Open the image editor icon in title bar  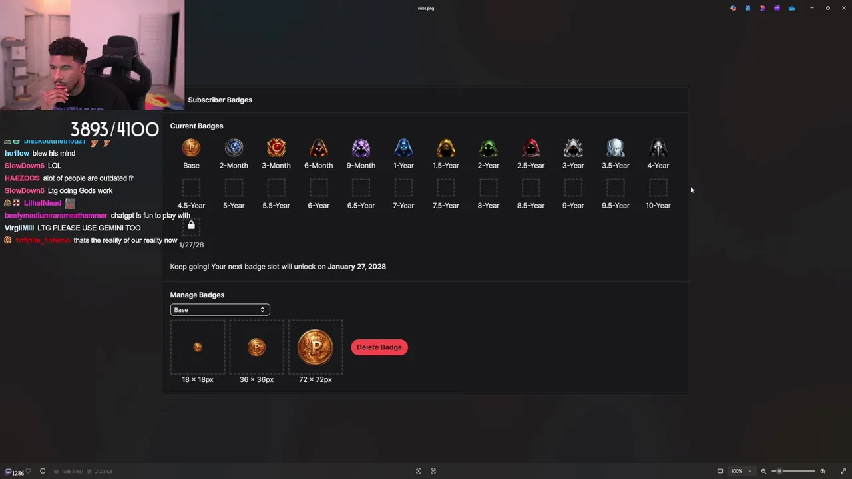click(x=747, y=8)
